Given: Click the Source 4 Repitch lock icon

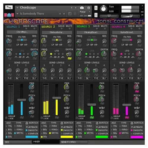Looking at the screenshot, I should click(x=132, y=123).
